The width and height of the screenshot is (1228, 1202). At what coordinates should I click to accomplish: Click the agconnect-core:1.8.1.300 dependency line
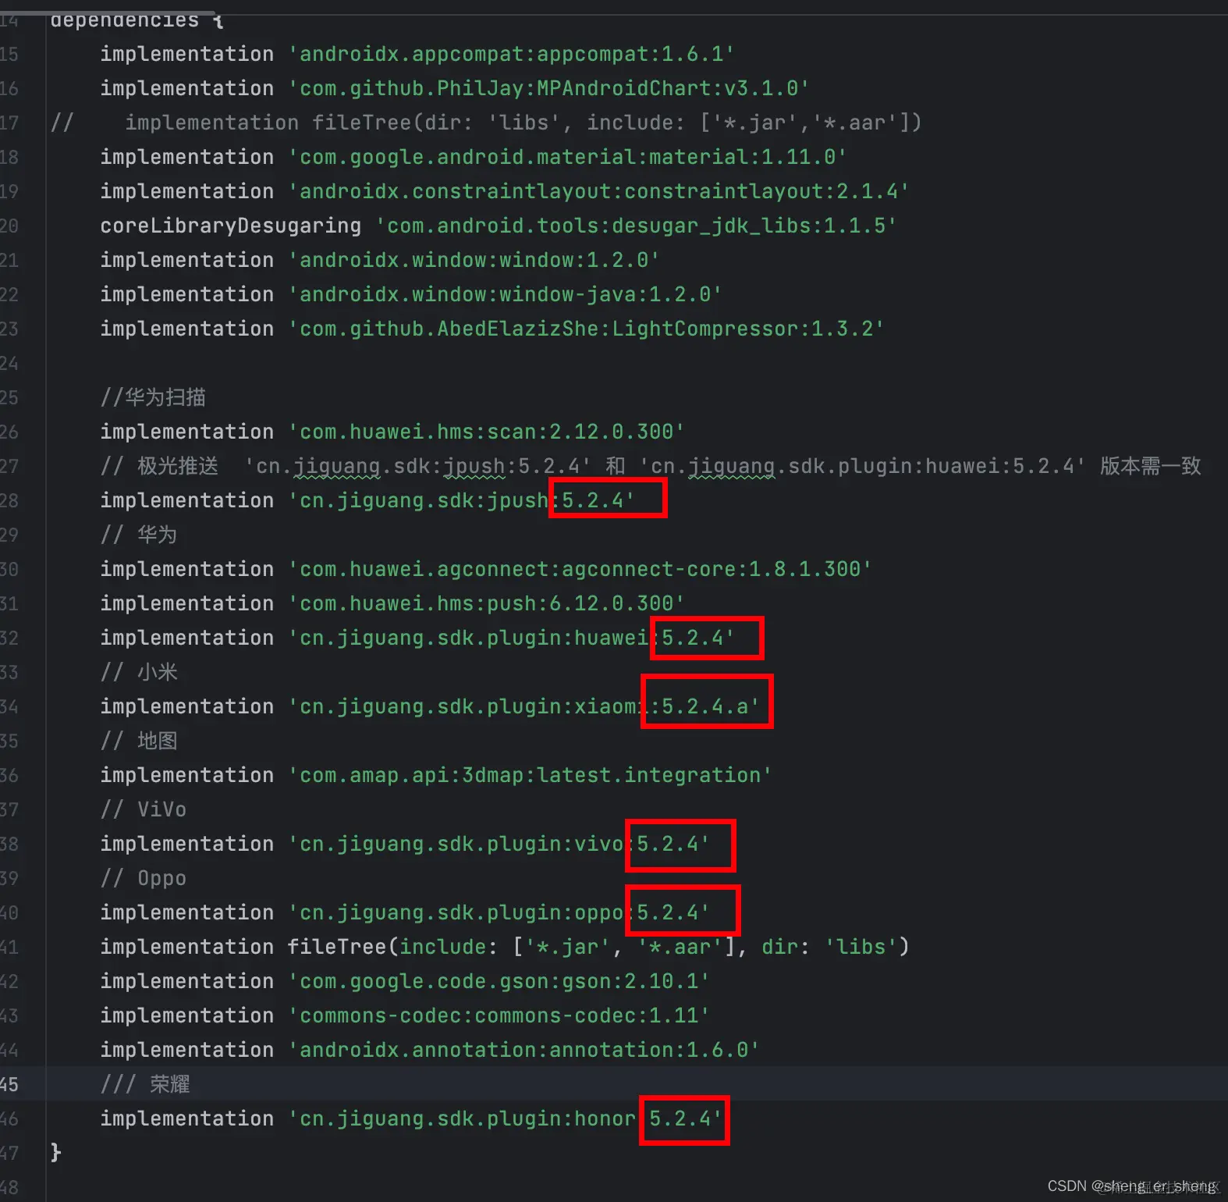pos(486,569)
